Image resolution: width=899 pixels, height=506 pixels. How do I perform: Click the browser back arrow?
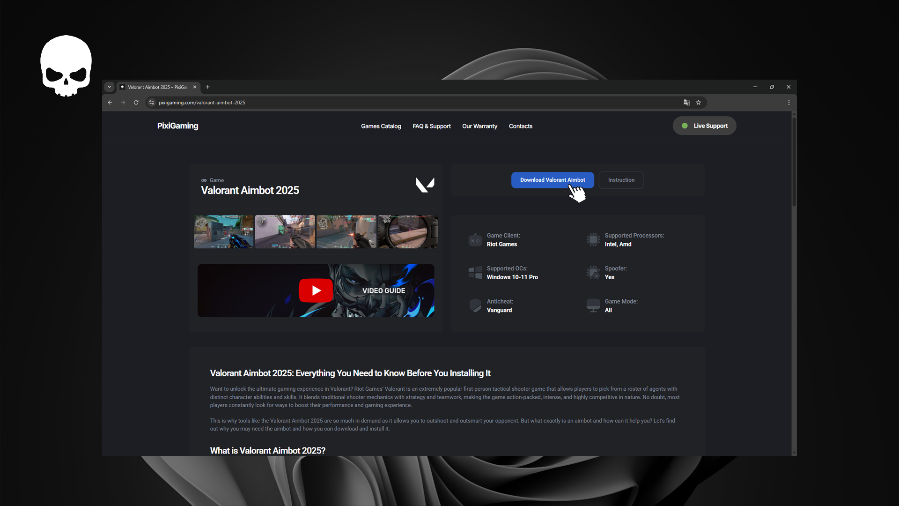(x=110, y=102)
